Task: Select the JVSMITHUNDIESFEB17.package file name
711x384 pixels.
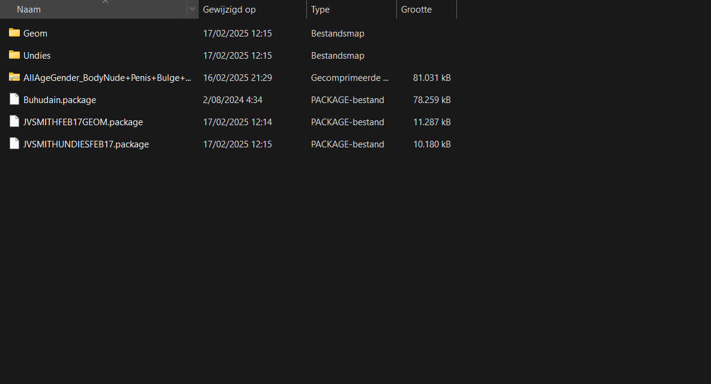Action: [x=86, y=144]
